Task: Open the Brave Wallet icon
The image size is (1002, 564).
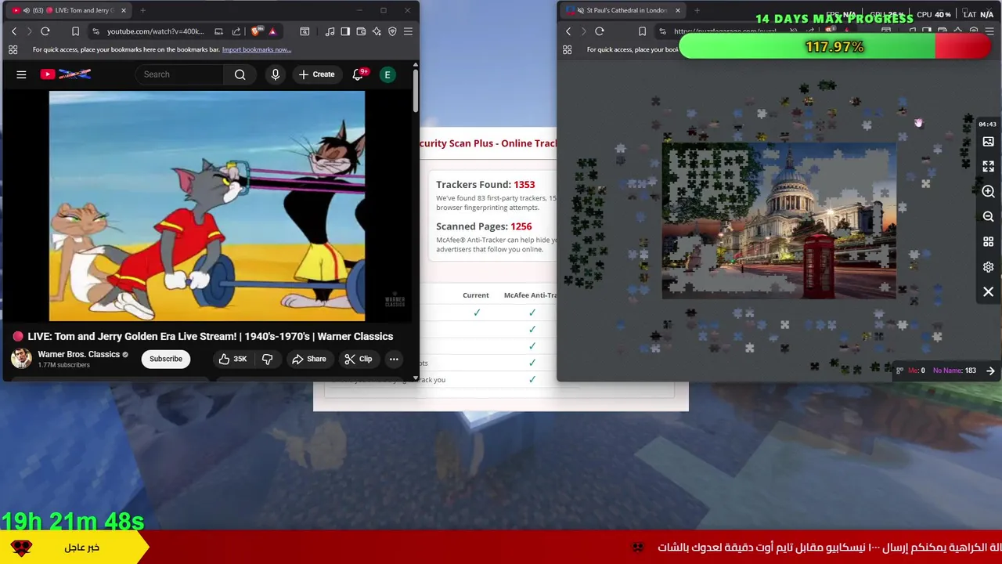Action: [361, 31]
